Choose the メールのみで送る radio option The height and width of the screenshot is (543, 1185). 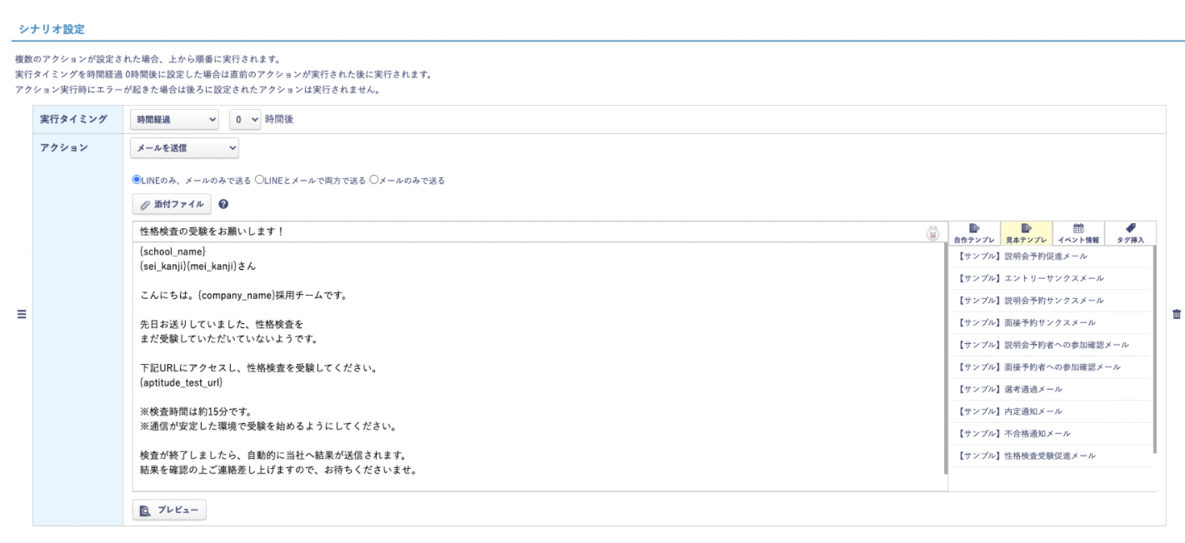tap(374, 180)
